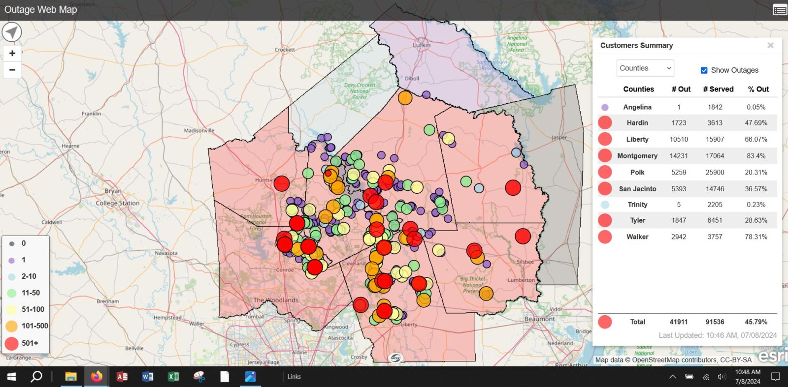Click legend red swatch for 501+
This screenshot has height=387, width=788.
[x=12, y=343]
